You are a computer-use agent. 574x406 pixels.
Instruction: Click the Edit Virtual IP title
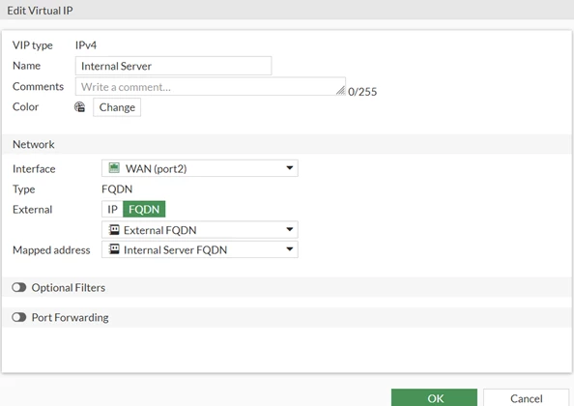coord(40,11)
